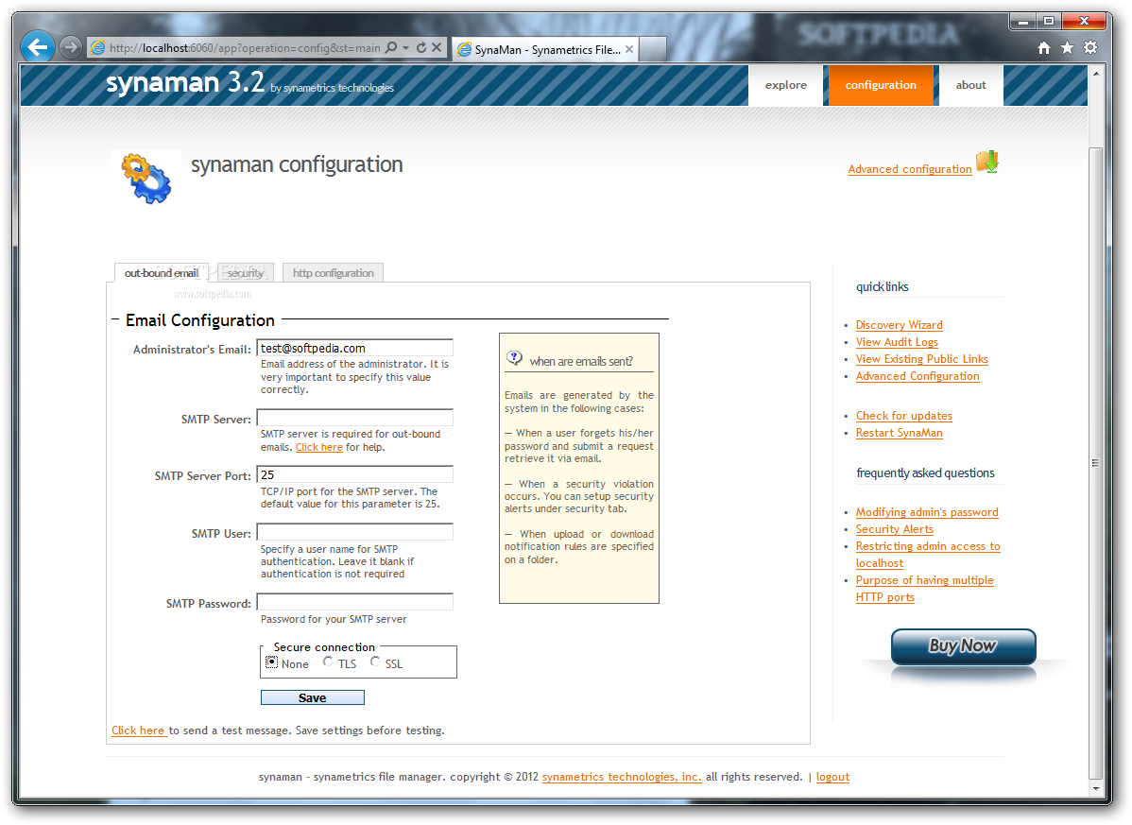This screenshot has width=1132, height=825.
Task: Select SSL secure connection option
Action: (375, 662)
